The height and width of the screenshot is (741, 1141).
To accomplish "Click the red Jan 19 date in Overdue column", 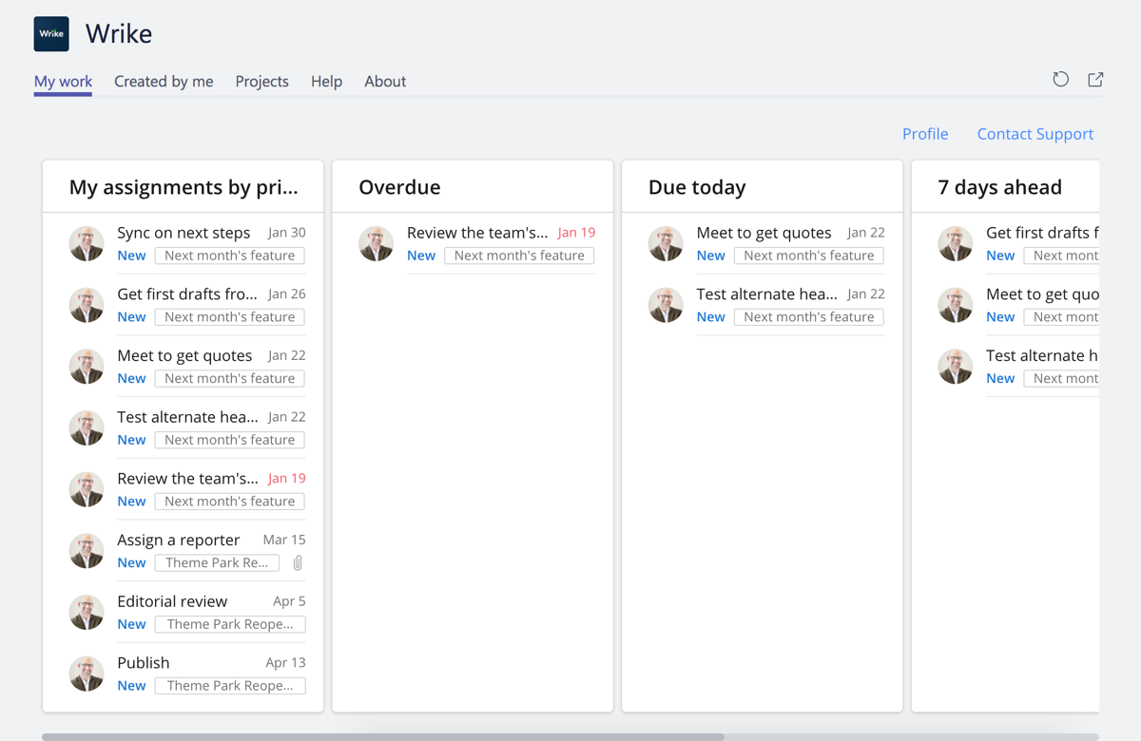I will pos(576,233).
